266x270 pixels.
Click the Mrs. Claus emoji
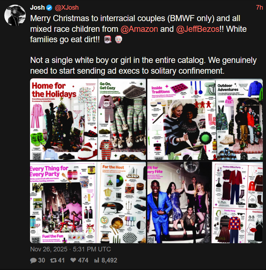[x=118, y=39]
